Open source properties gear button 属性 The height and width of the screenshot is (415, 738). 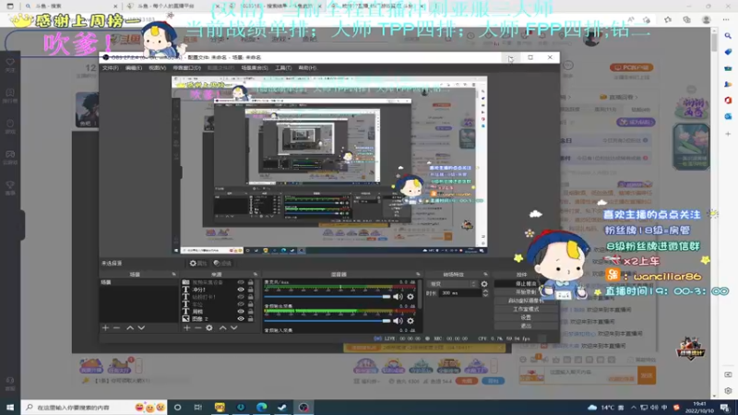[197, 264]
